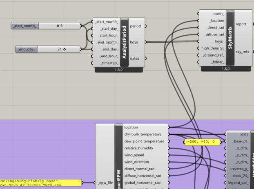Image resolution: width=254 pixels, height=189 pixels.
Task: Click the _hoys_ input of SkyMatrix
Action: (x=219, y=41)
